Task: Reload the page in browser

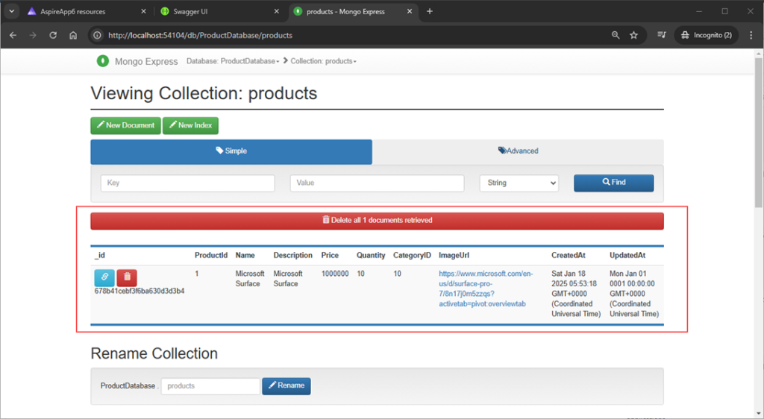Action: [53, 35]
